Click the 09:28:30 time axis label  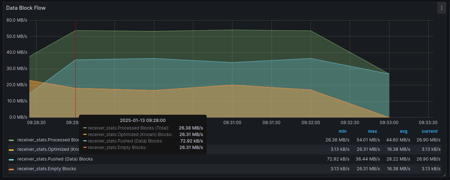36,123
